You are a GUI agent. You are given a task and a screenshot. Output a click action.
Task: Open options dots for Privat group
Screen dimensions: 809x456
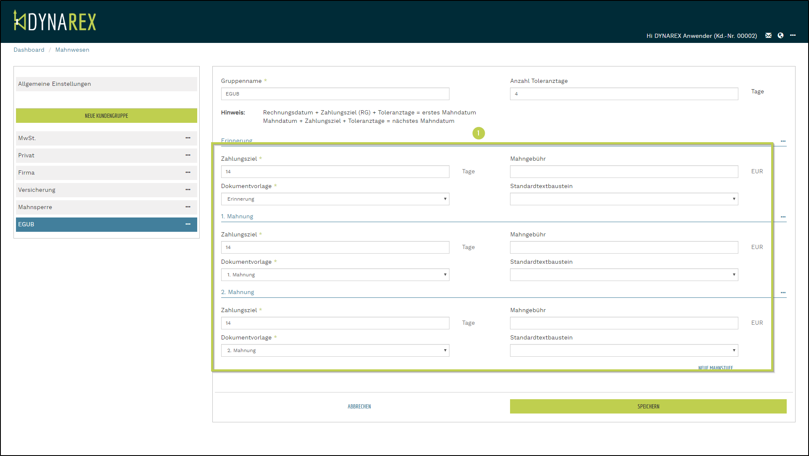tap(188, 155)
